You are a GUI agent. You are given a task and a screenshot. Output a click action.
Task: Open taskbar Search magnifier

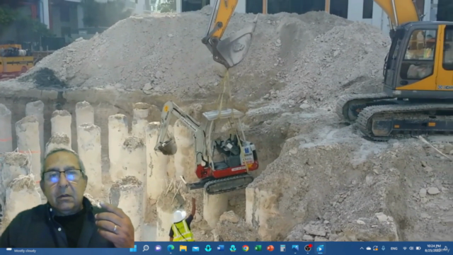(146, 249)
